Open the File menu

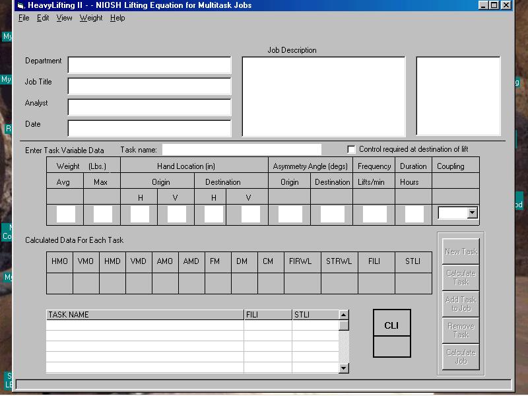pyautogui.click(x=24, y=18)
